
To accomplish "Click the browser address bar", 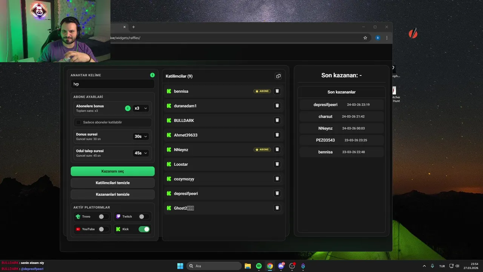I will pyautogui.click(x=234, y=38).
